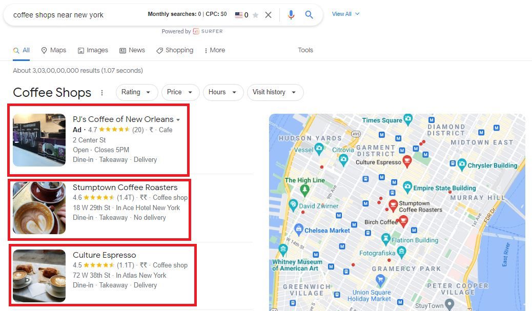
Task: Click the Vessel map marker
Action: 319,149
